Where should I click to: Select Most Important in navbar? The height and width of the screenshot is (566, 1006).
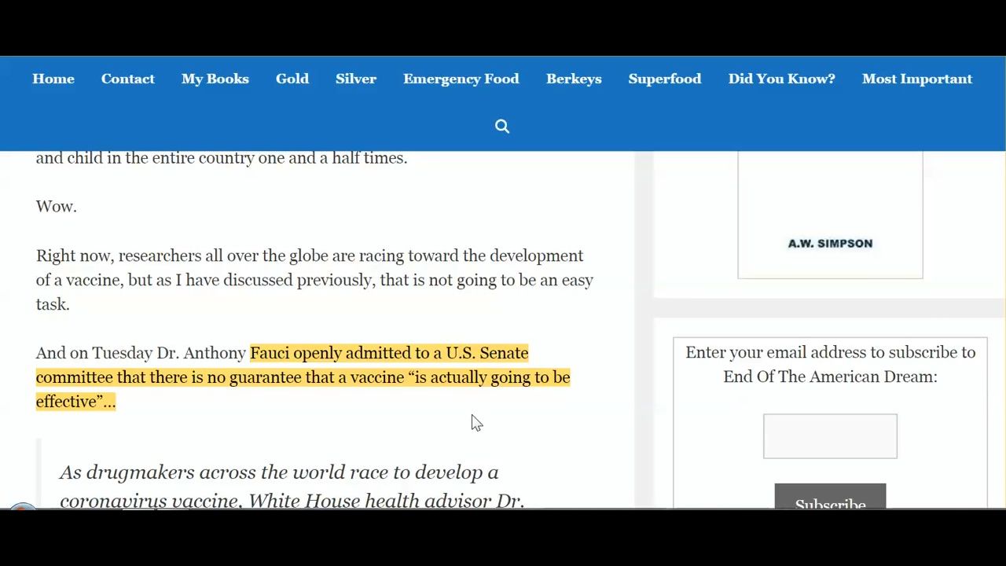(x=916, y=79)
